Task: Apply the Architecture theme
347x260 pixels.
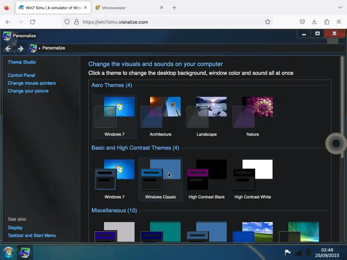Action: (160, 117)
